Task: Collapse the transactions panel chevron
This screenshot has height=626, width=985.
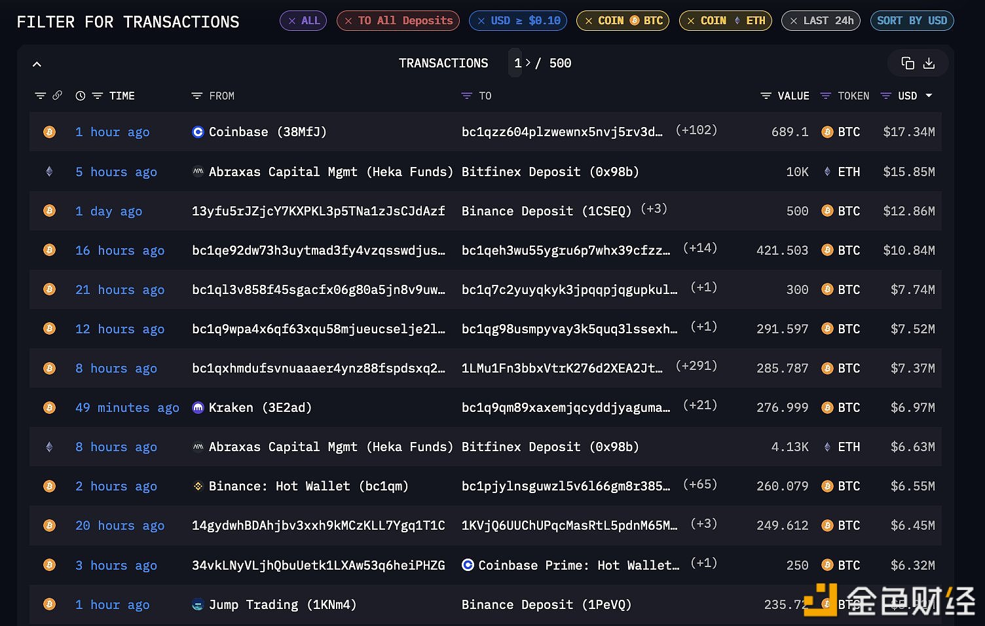Action: [37, 64]
